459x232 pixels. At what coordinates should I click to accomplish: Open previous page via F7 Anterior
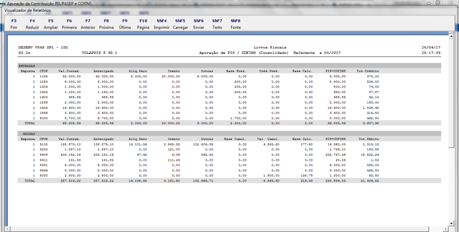[x=88, y=24]
